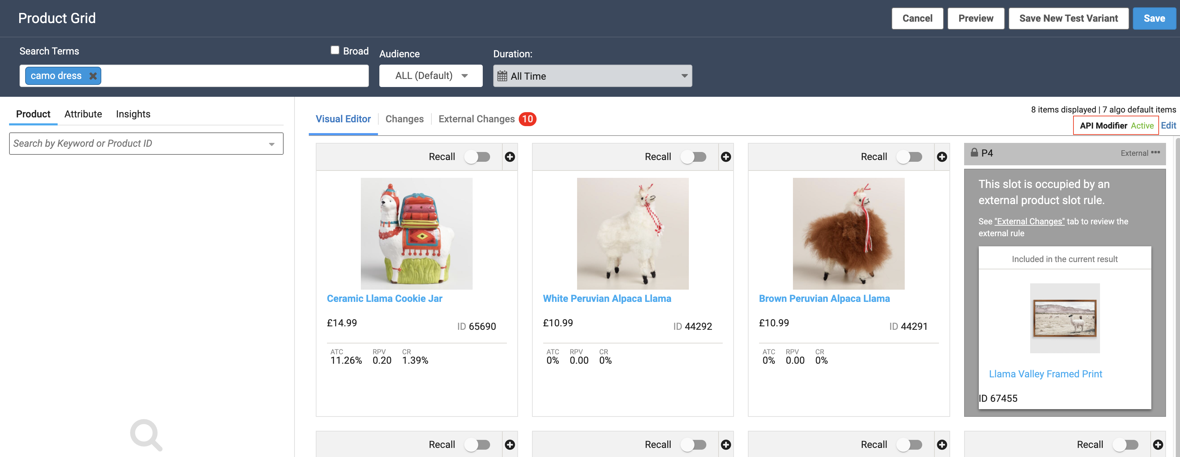Click the External Changes red count badge
This screenshot has width=1180, height=457.
[x=527, y=119]
